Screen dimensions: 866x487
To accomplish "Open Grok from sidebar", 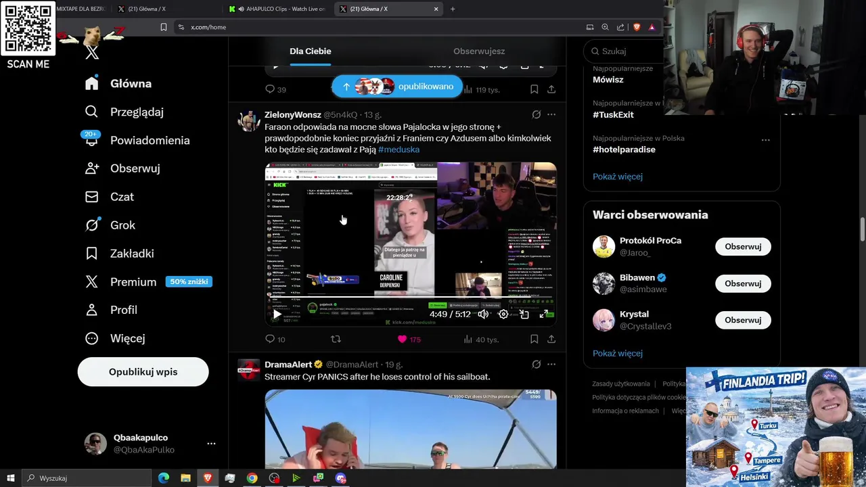I will tap(110, 225).
